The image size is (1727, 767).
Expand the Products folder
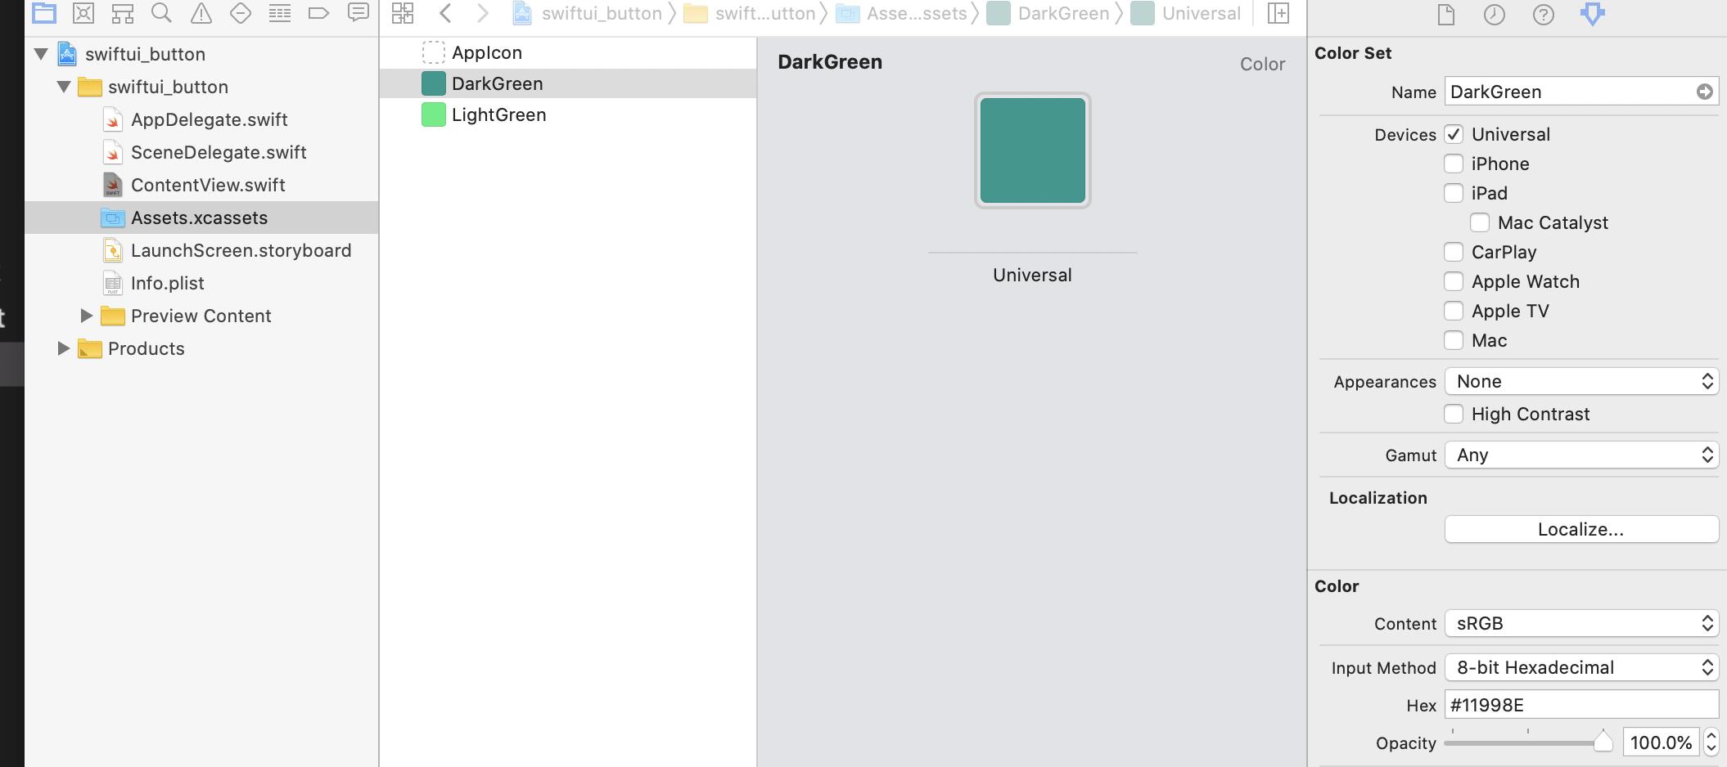[63, 348]
